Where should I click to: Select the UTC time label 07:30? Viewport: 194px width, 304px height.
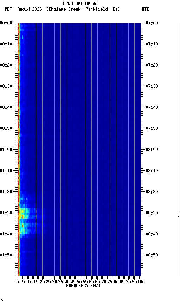coord(152,86)
